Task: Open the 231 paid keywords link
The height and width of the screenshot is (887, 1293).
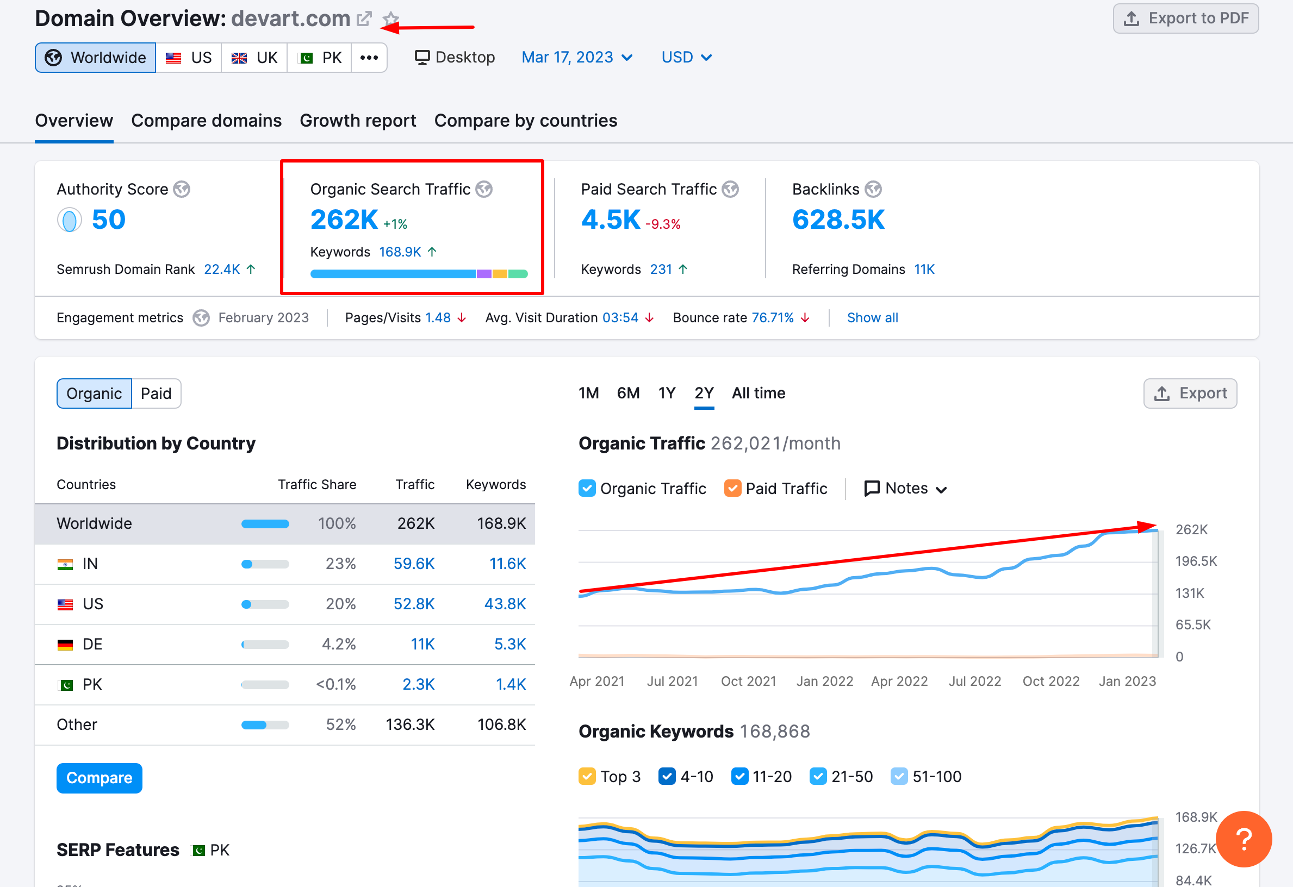Action: (661, 270)
